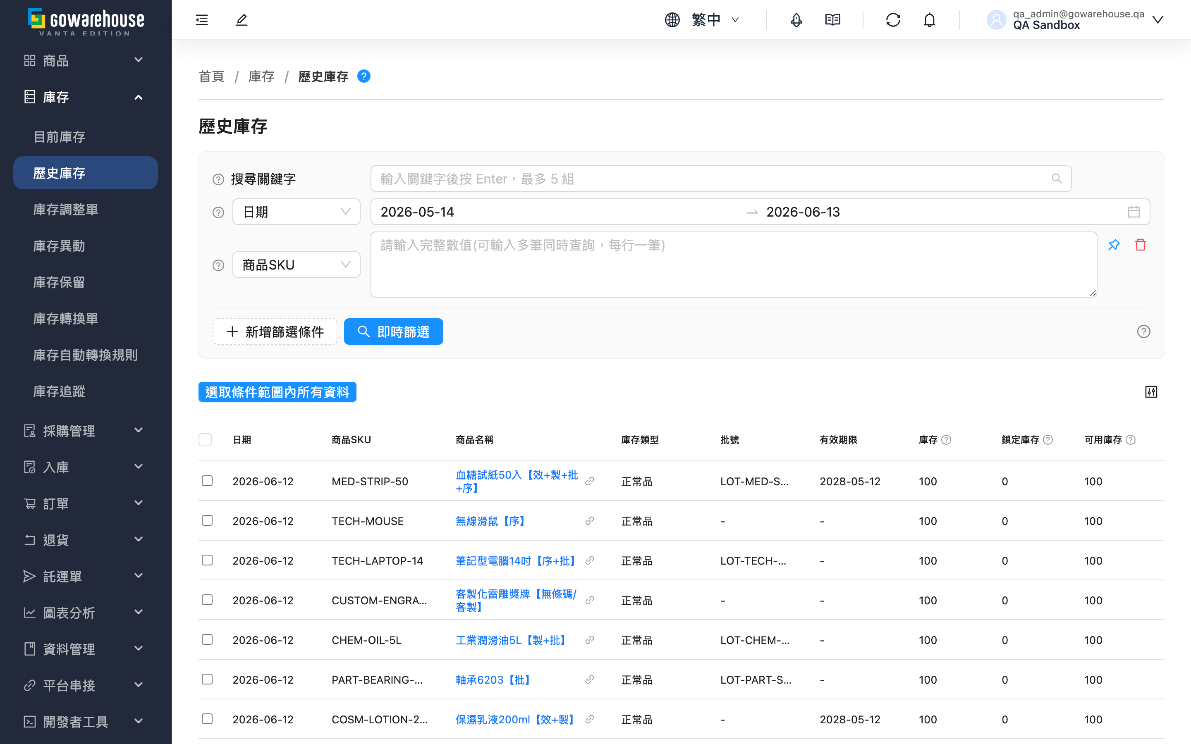Click the help icon beside the 商品SKU filter

coord(218,265)
